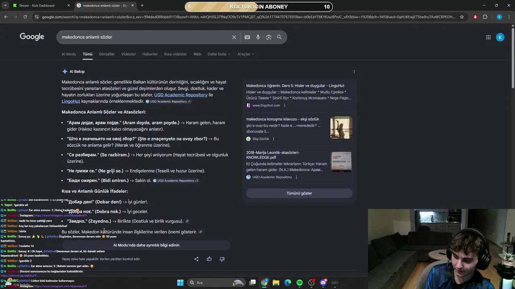Open Chrome profile avatar in toolbar
Viewport: 515px width, 289px height.
tap(499, 17)
